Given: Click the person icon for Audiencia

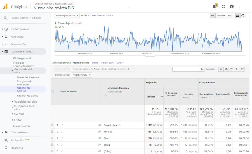Looking at the screenshot, I should 6,36.
